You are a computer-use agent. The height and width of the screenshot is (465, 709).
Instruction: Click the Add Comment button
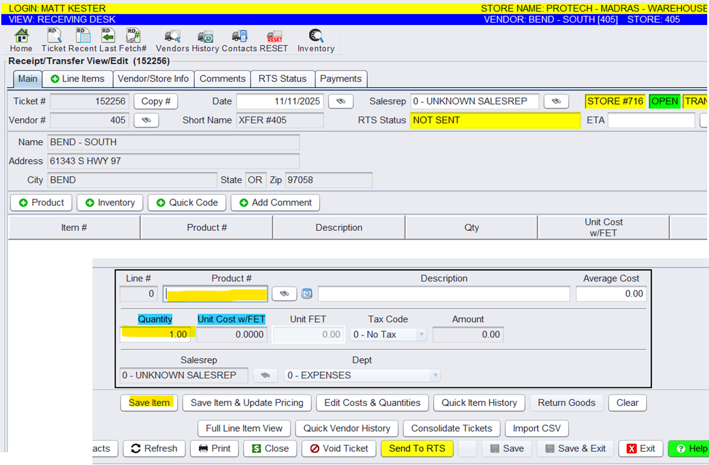point(275,202)
